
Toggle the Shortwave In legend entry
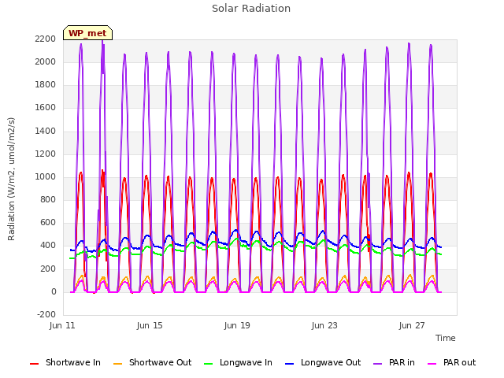click(x=65, y=362)
